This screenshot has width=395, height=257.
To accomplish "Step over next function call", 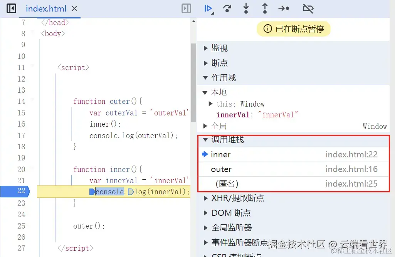I will point(227,8).
